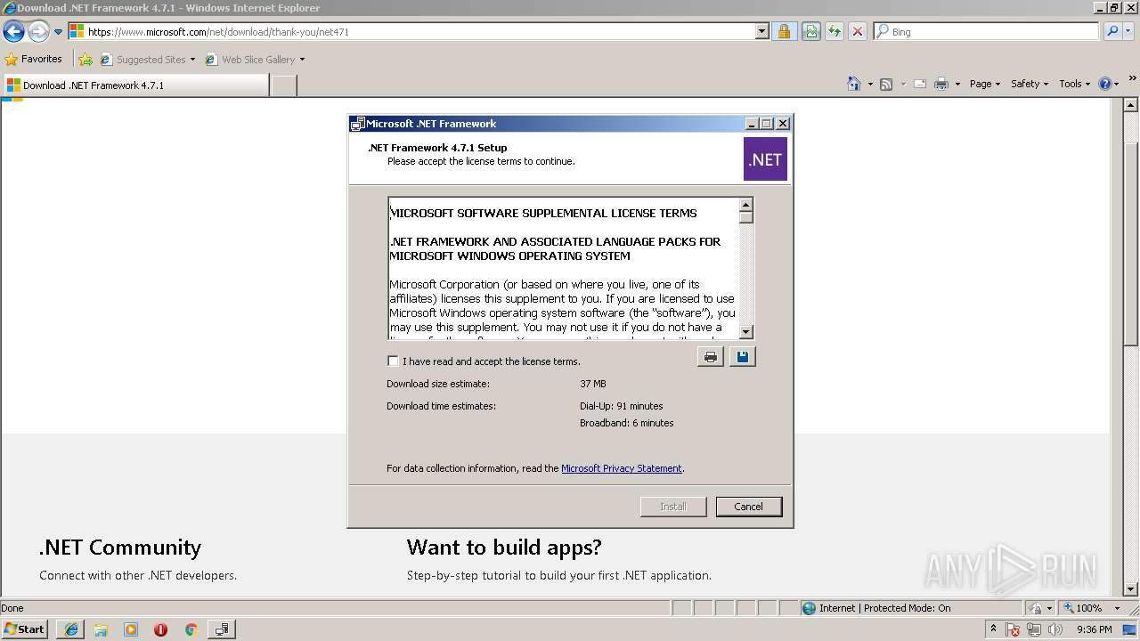
Task: Click the .NET setup taskbar icon
Action: point(221,629)
